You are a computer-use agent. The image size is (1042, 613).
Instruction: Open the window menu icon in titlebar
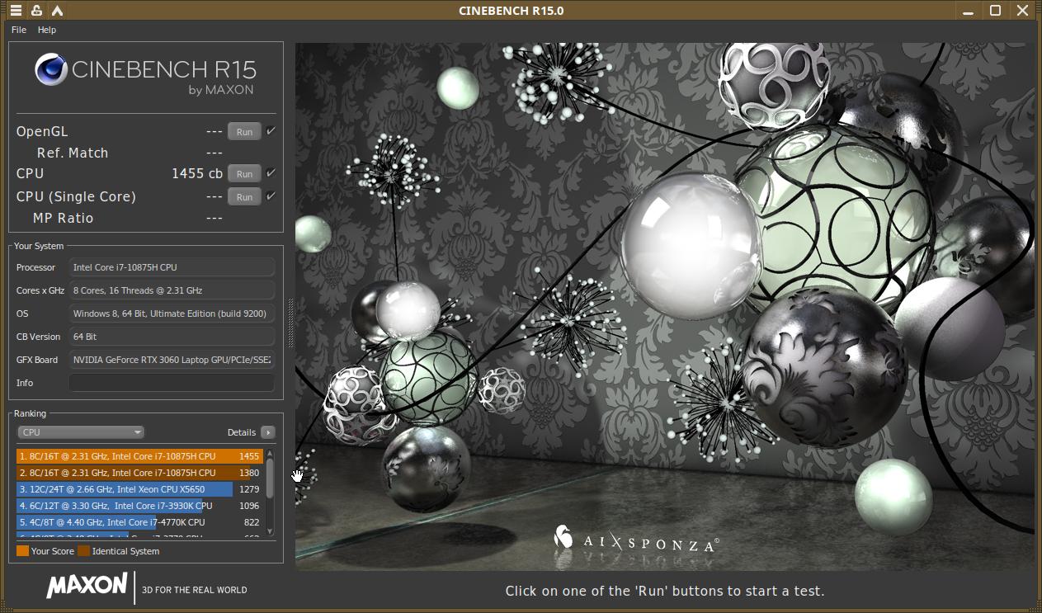(16, 11)
